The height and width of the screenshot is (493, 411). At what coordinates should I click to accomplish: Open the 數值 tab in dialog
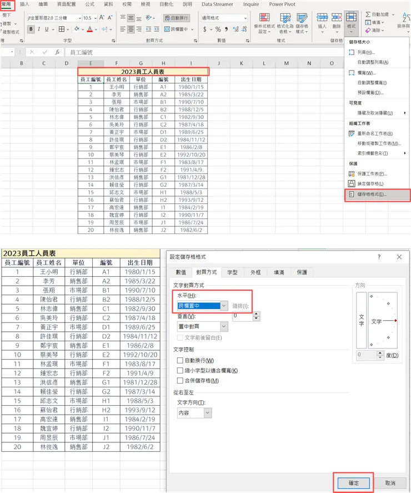pos(181,272)
